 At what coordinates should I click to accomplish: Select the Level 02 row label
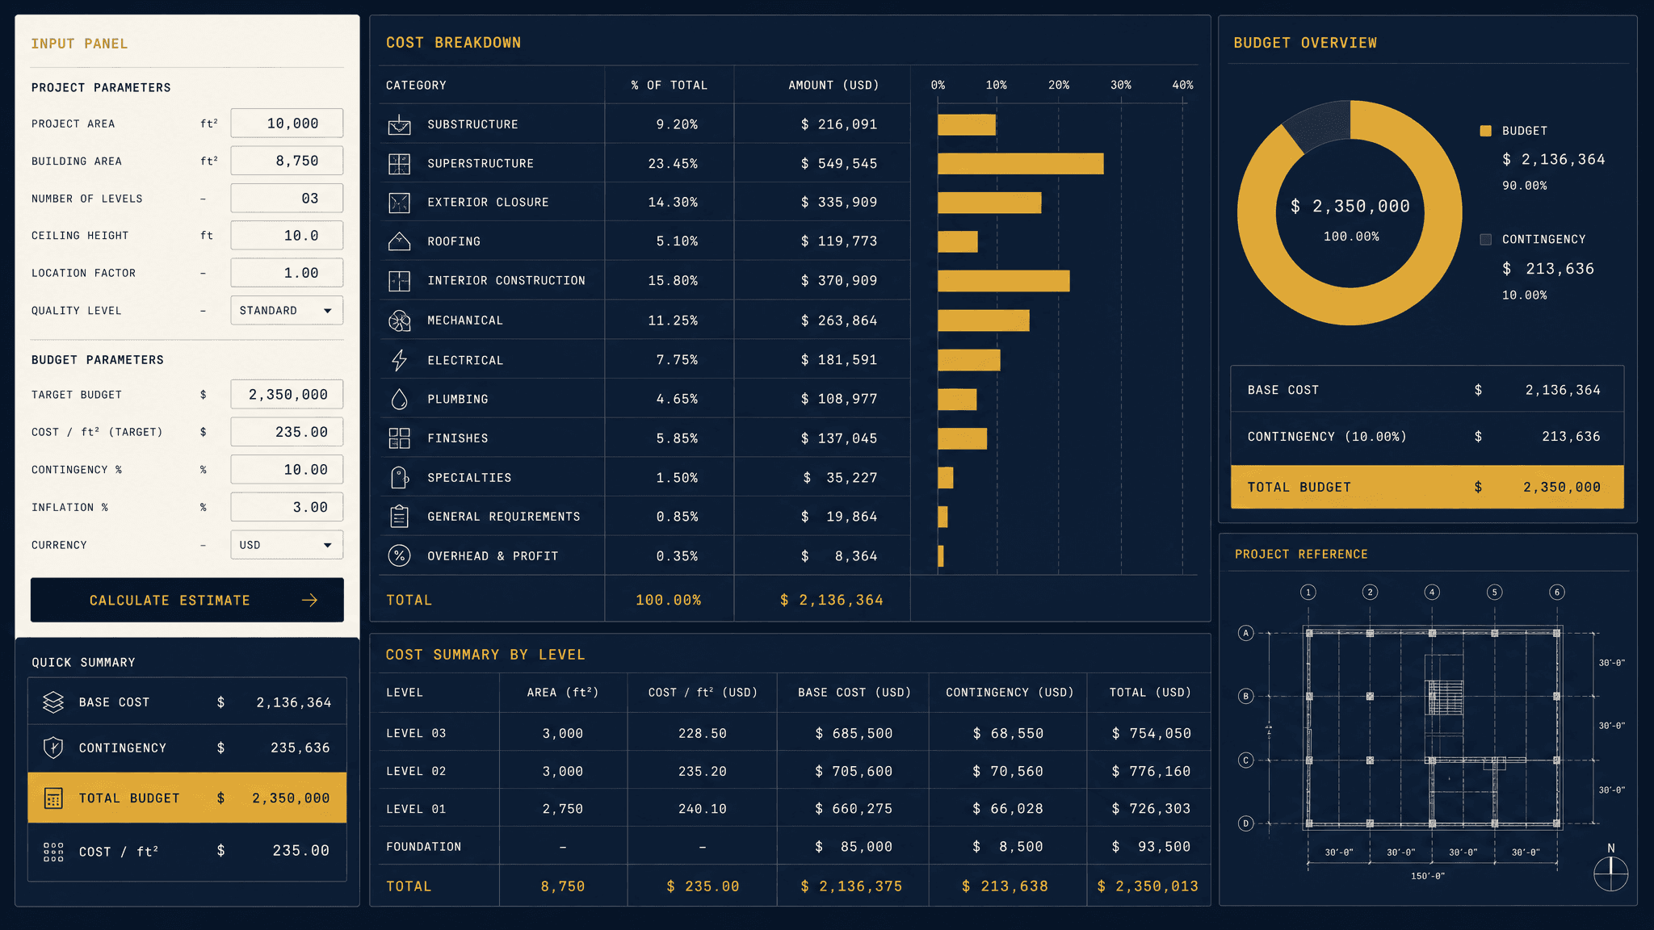tap(416, 771)
